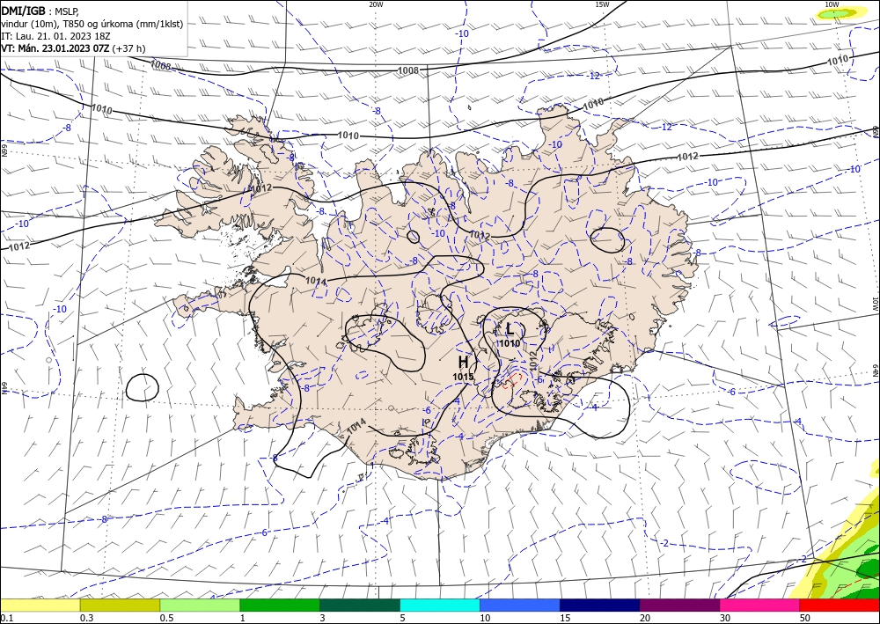The image size is (880, 624).
Task: Click the '50' legend scale value
Action: pos(805,618)
